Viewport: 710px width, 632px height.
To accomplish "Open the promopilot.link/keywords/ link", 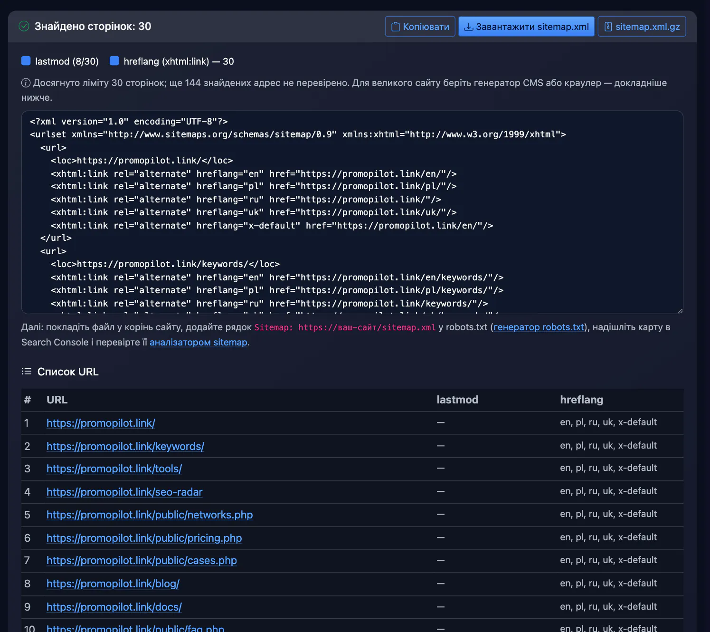I will [125, 447].
